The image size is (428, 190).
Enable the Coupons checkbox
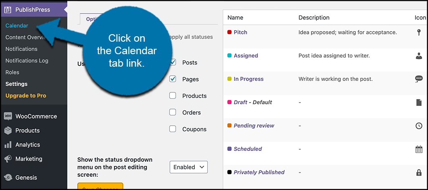tap(173, 129)
